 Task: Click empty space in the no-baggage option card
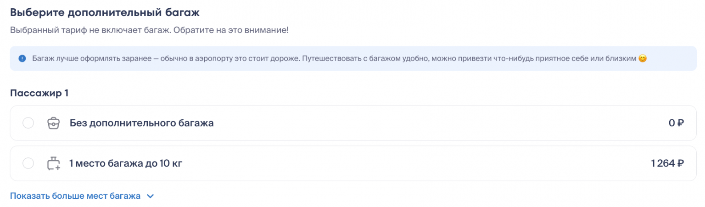(413, 123)
